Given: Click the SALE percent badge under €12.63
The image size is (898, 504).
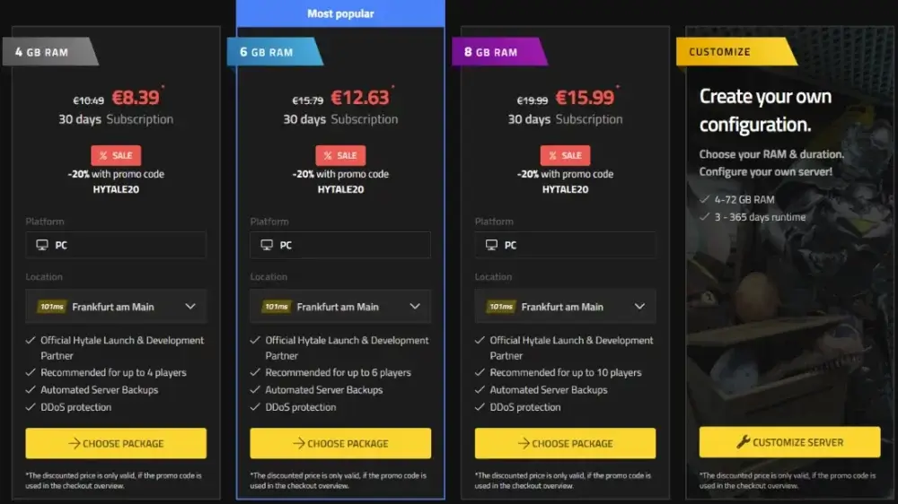Looking at the screenshot, I should 340,155.
